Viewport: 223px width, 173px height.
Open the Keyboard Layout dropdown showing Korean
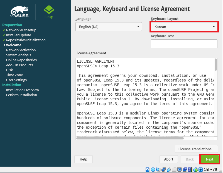(184, 27)
